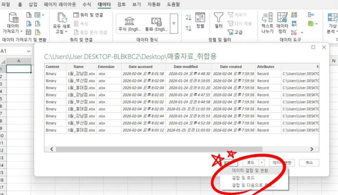Click the 필터 funnel icon
This screenshot has width=338, height=195.
tap(218, 18)
